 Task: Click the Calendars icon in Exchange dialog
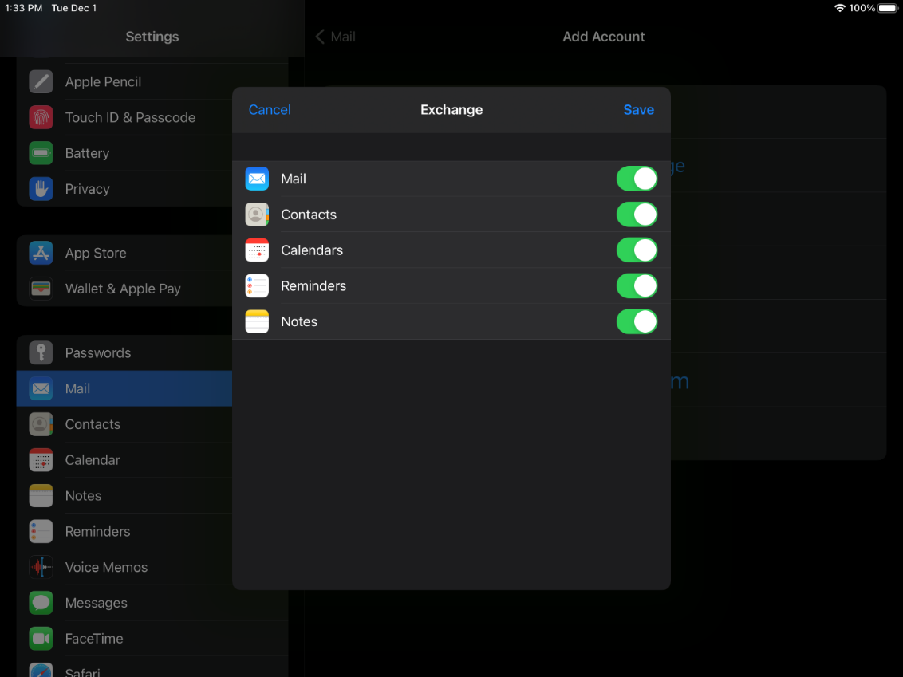[257, 250]
